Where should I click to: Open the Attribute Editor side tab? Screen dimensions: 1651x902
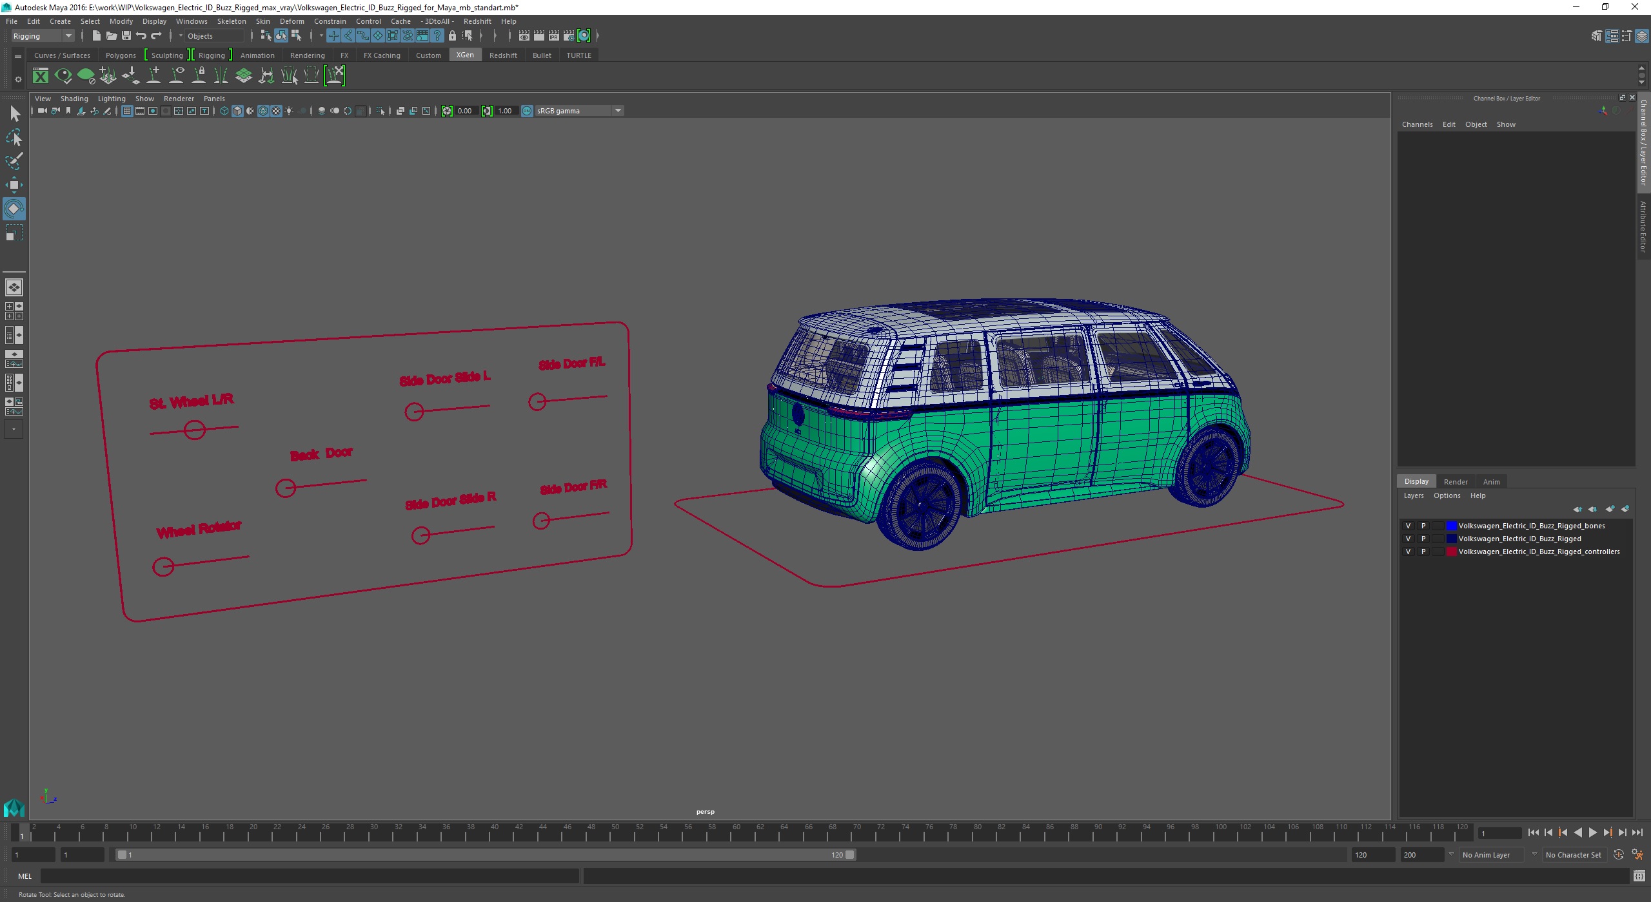coord(1644,225)
